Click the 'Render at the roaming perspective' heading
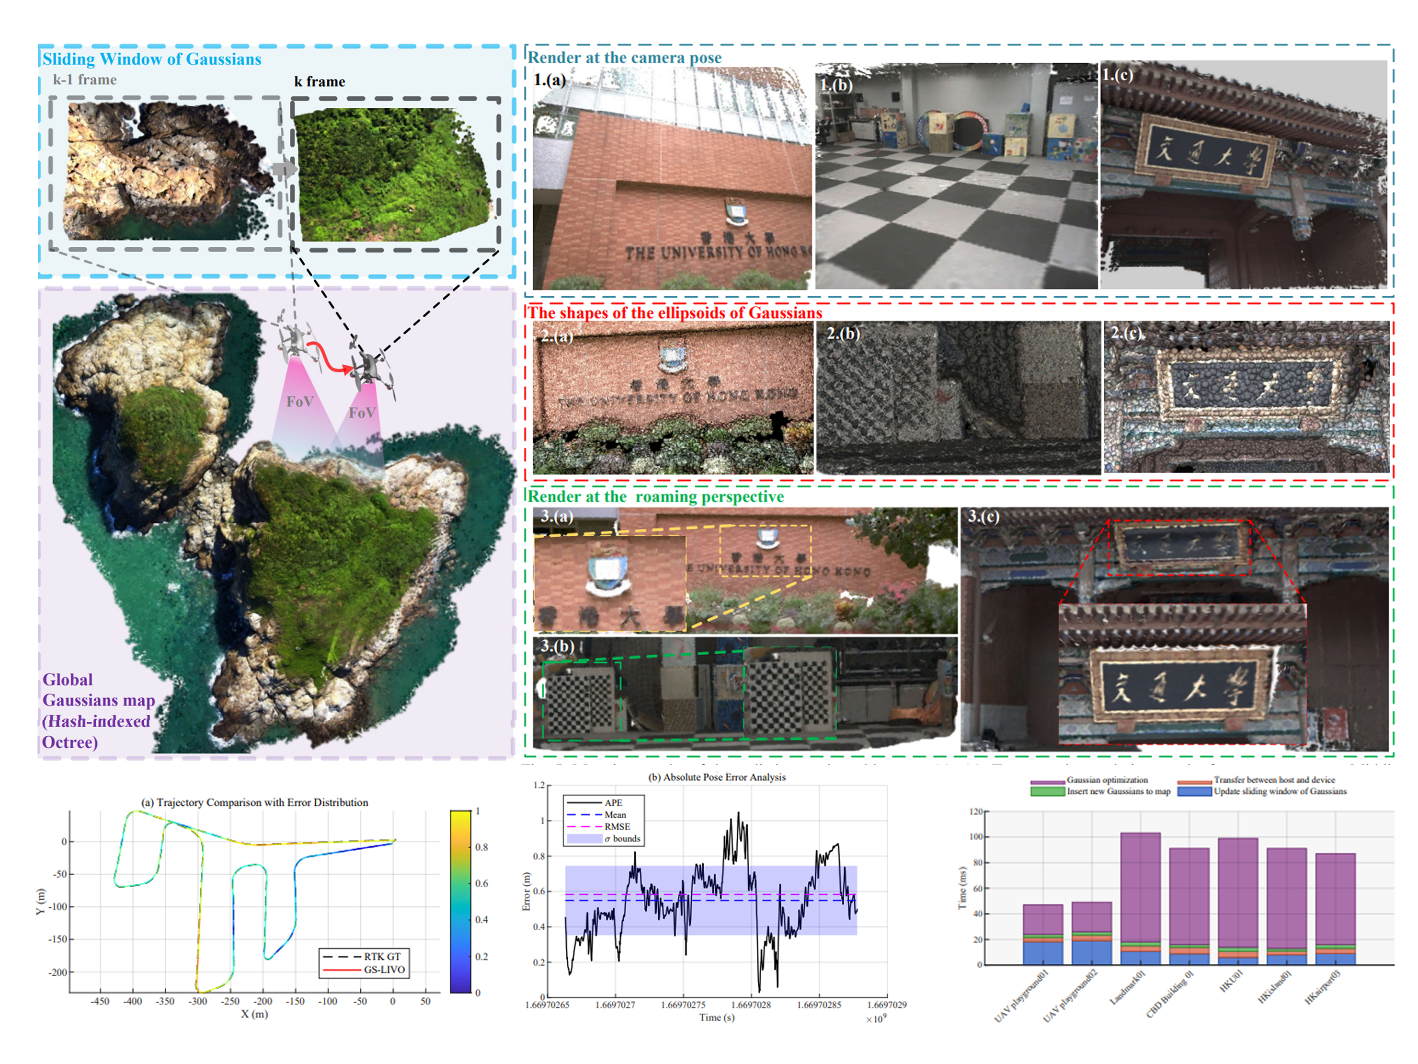 point(655,497)
